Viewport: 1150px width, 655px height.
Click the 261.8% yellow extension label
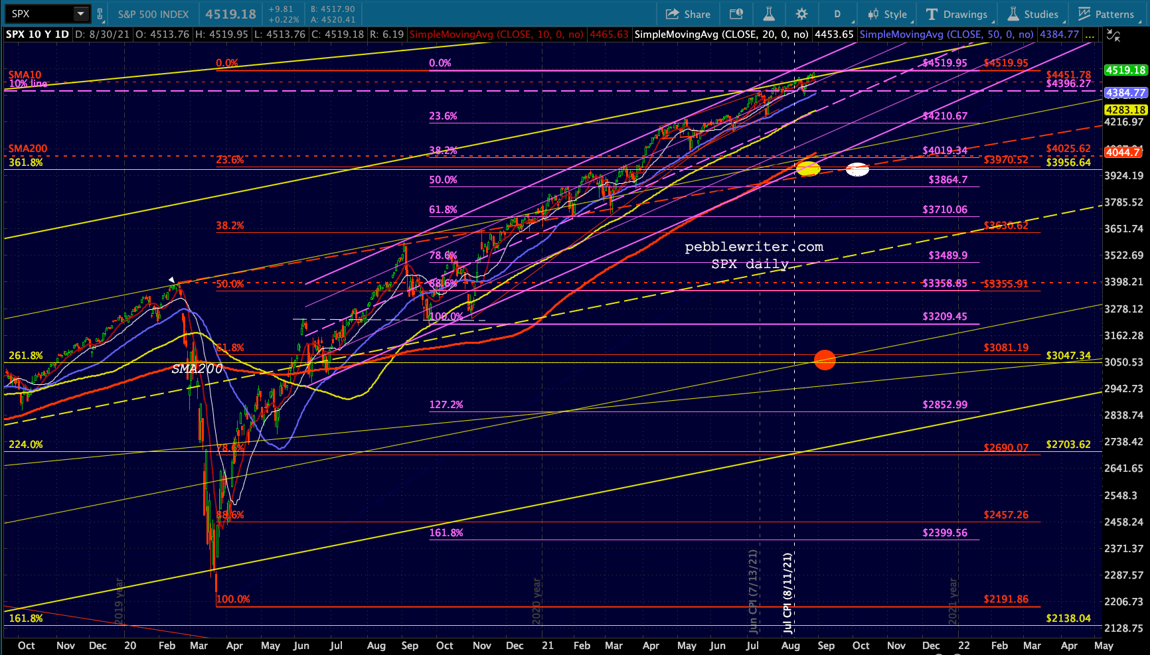pyautogui.click(x=26, y=356)
